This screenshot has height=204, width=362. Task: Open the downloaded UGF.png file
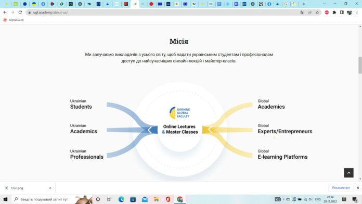click(17, 188)
